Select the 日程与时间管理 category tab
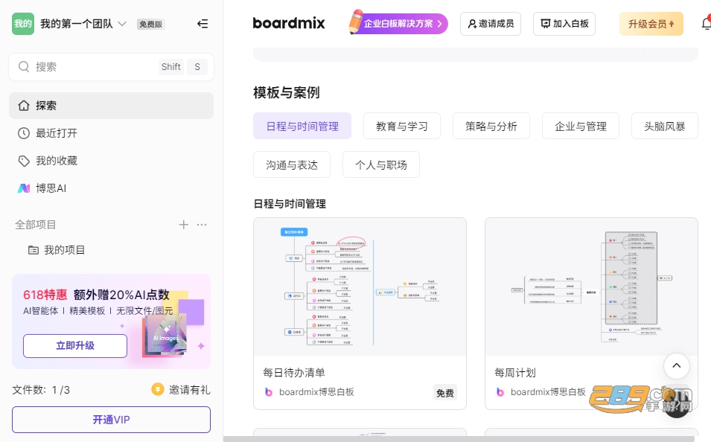Viewport: 711px width, 442px height. click(x=302, y=126)
